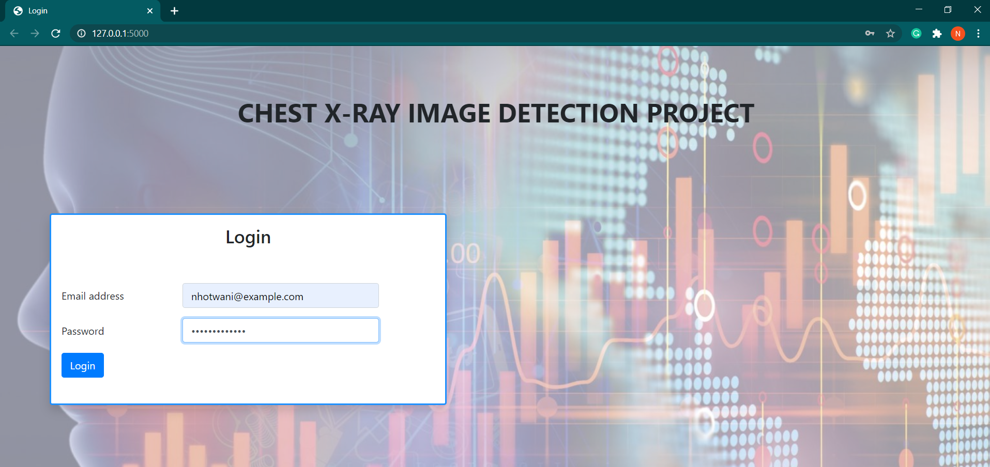This screenshot has width=990, height=467.
Task: Click the Login form heading
Action: [x=248, y=237]
